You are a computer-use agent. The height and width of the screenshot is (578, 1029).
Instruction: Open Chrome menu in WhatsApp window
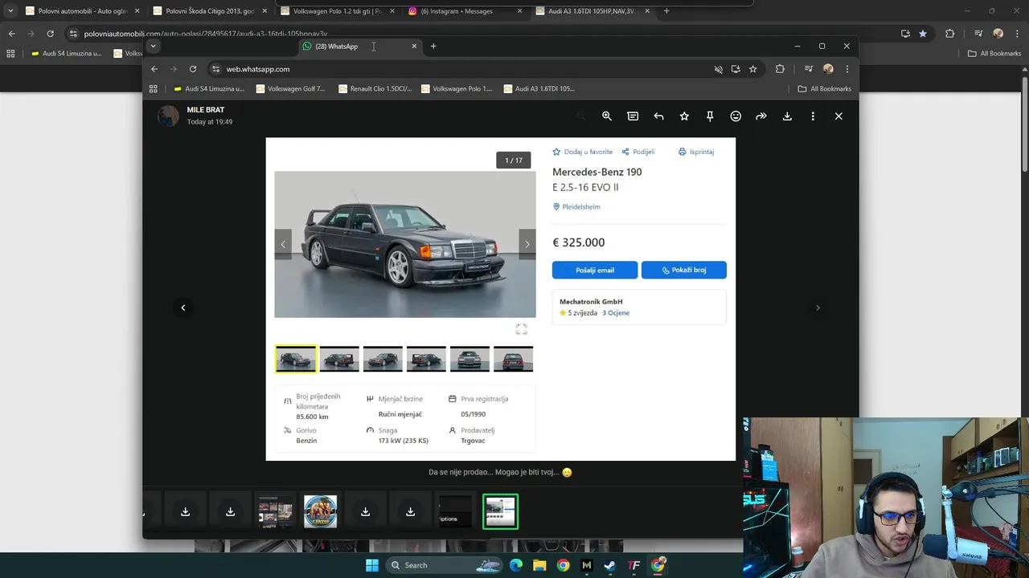847,69
